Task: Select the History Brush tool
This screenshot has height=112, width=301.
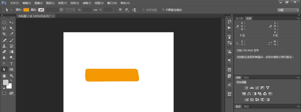Action: tap(11, 46)
